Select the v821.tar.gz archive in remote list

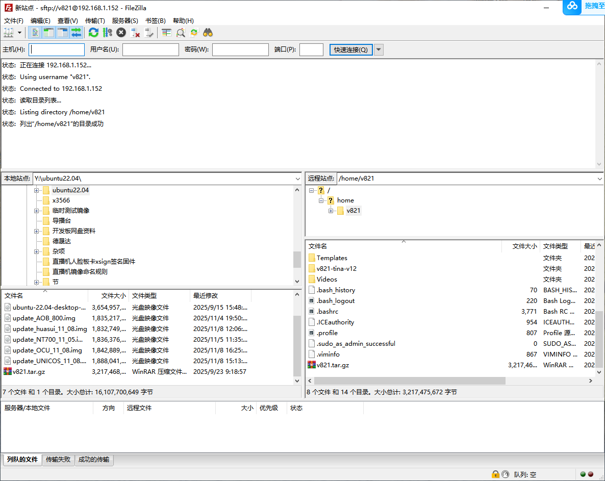pyautogui.click(x=333, y=365)
